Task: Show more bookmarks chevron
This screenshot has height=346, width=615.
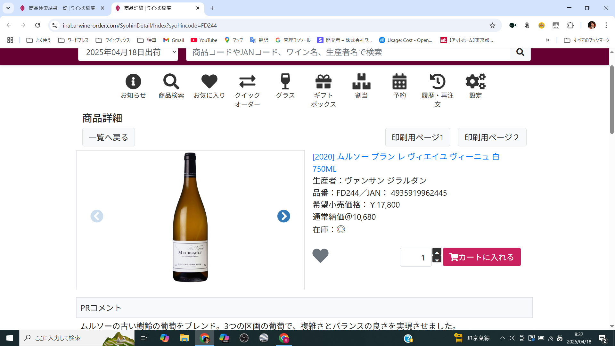Action: coord(548,40)
